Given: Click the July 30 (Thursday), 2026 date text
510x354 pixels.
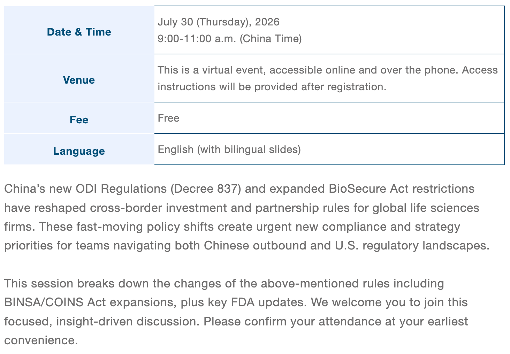Looking at the screenshot, I should click(x=219, y=22).
